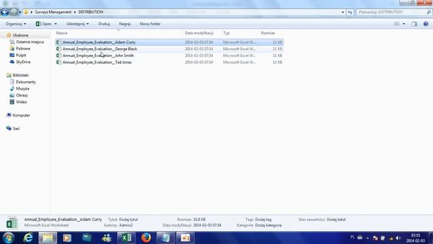Create a folder with Nowy folder
The width and height of the screenshot is (433, 244).
(150, 24)
